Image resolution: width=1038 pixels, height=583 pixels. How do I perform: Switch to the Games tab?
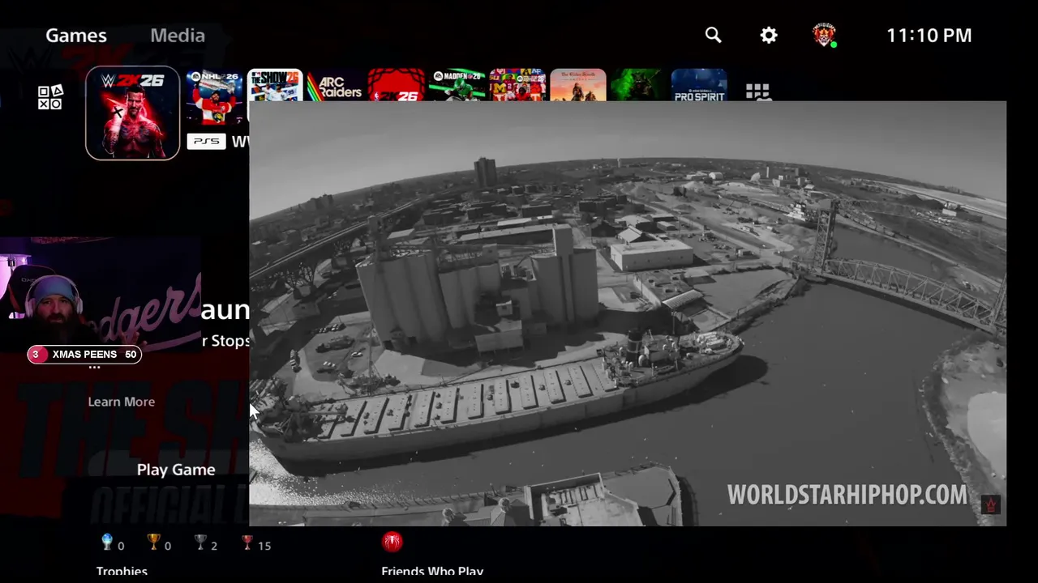pos(76,35)
